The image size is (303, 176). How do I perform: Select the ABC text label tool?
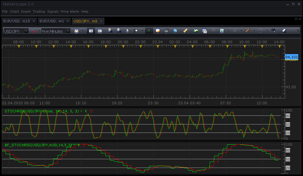pyautogui.click(x=274, y=31)
